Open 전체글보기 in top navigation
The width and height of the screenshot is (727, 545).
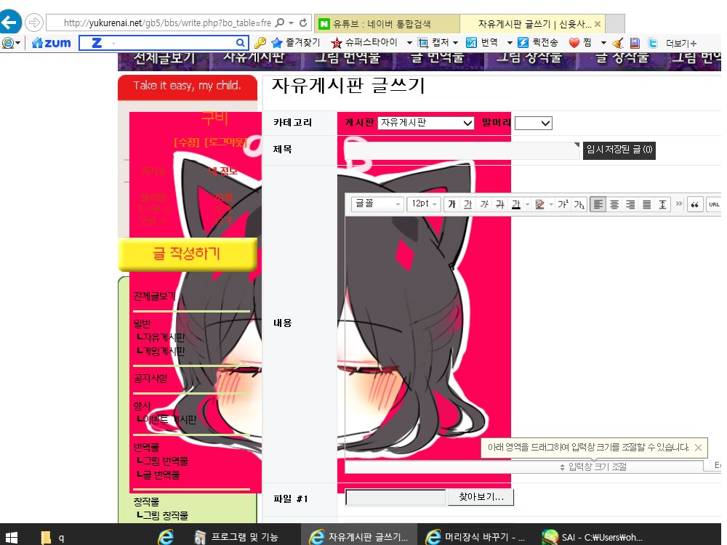[x=164, y=60]
